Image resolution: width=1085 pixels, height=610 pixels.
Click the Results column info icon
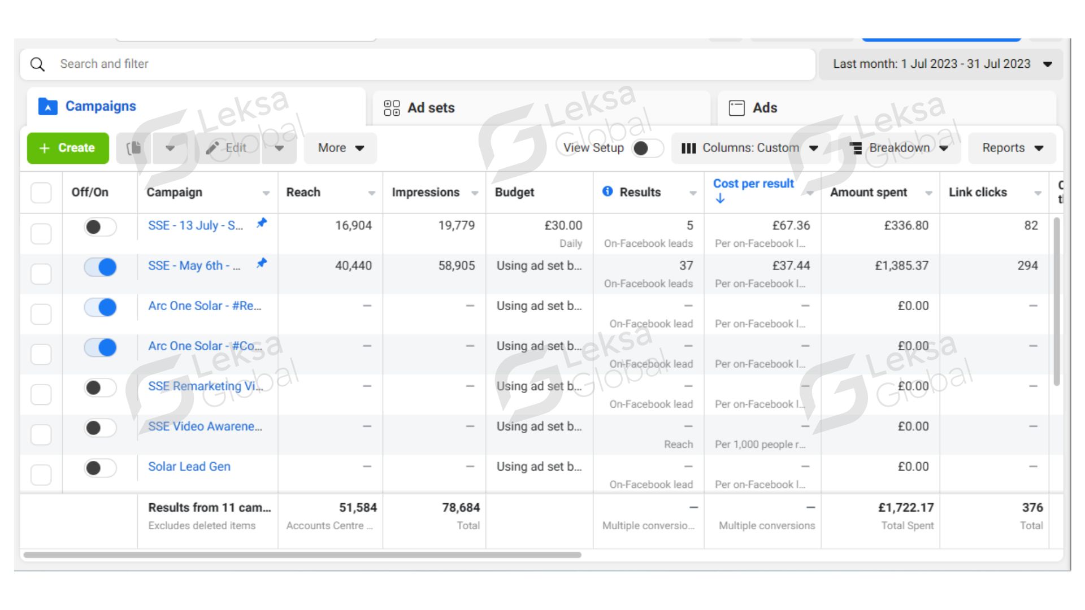tap(607, 191)
